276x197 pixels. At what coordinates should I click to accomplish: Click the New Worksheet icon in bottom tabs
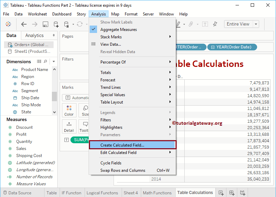pos(221,193)
